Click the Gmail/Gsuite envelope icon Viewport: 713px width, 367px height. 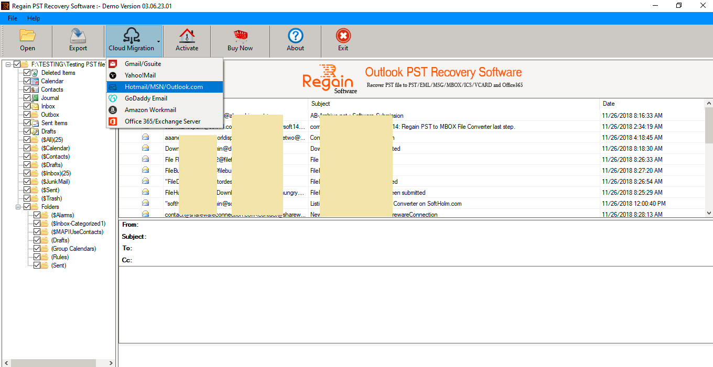pyautogui.click(x=113, y=64)
